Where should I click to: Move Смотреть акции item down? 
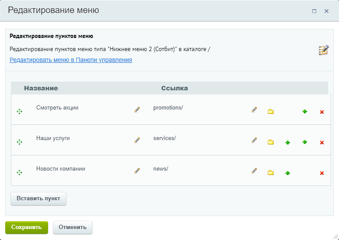click(x=304, y=112)
